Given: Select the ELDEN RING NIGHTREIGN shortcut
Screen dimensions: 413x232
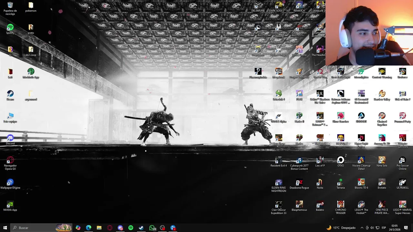Looking at the screenshot, I should (x=278, y=186).
